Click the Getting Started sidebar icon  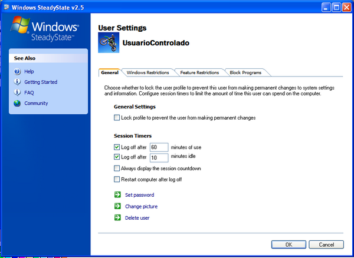[17, 82]
